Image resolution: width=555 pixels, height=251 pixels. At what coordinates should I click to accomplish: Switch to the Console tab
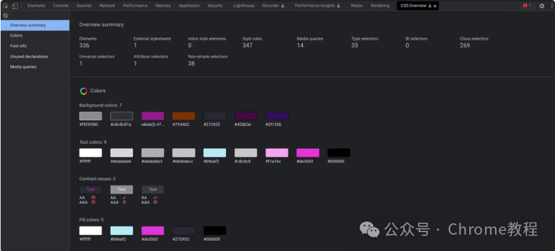coord(61,6)
